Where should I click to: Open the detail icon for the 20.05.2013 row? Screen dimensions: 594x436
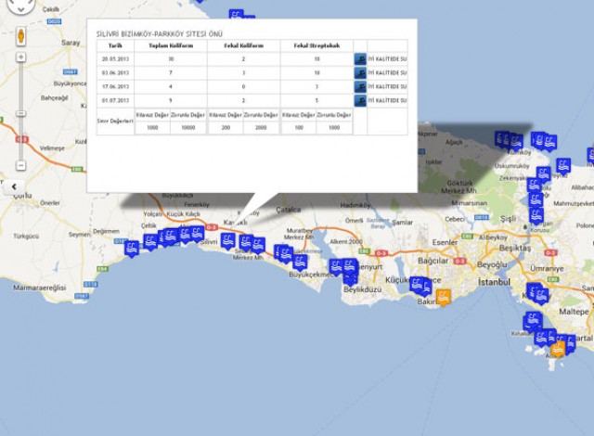point(359,58)
